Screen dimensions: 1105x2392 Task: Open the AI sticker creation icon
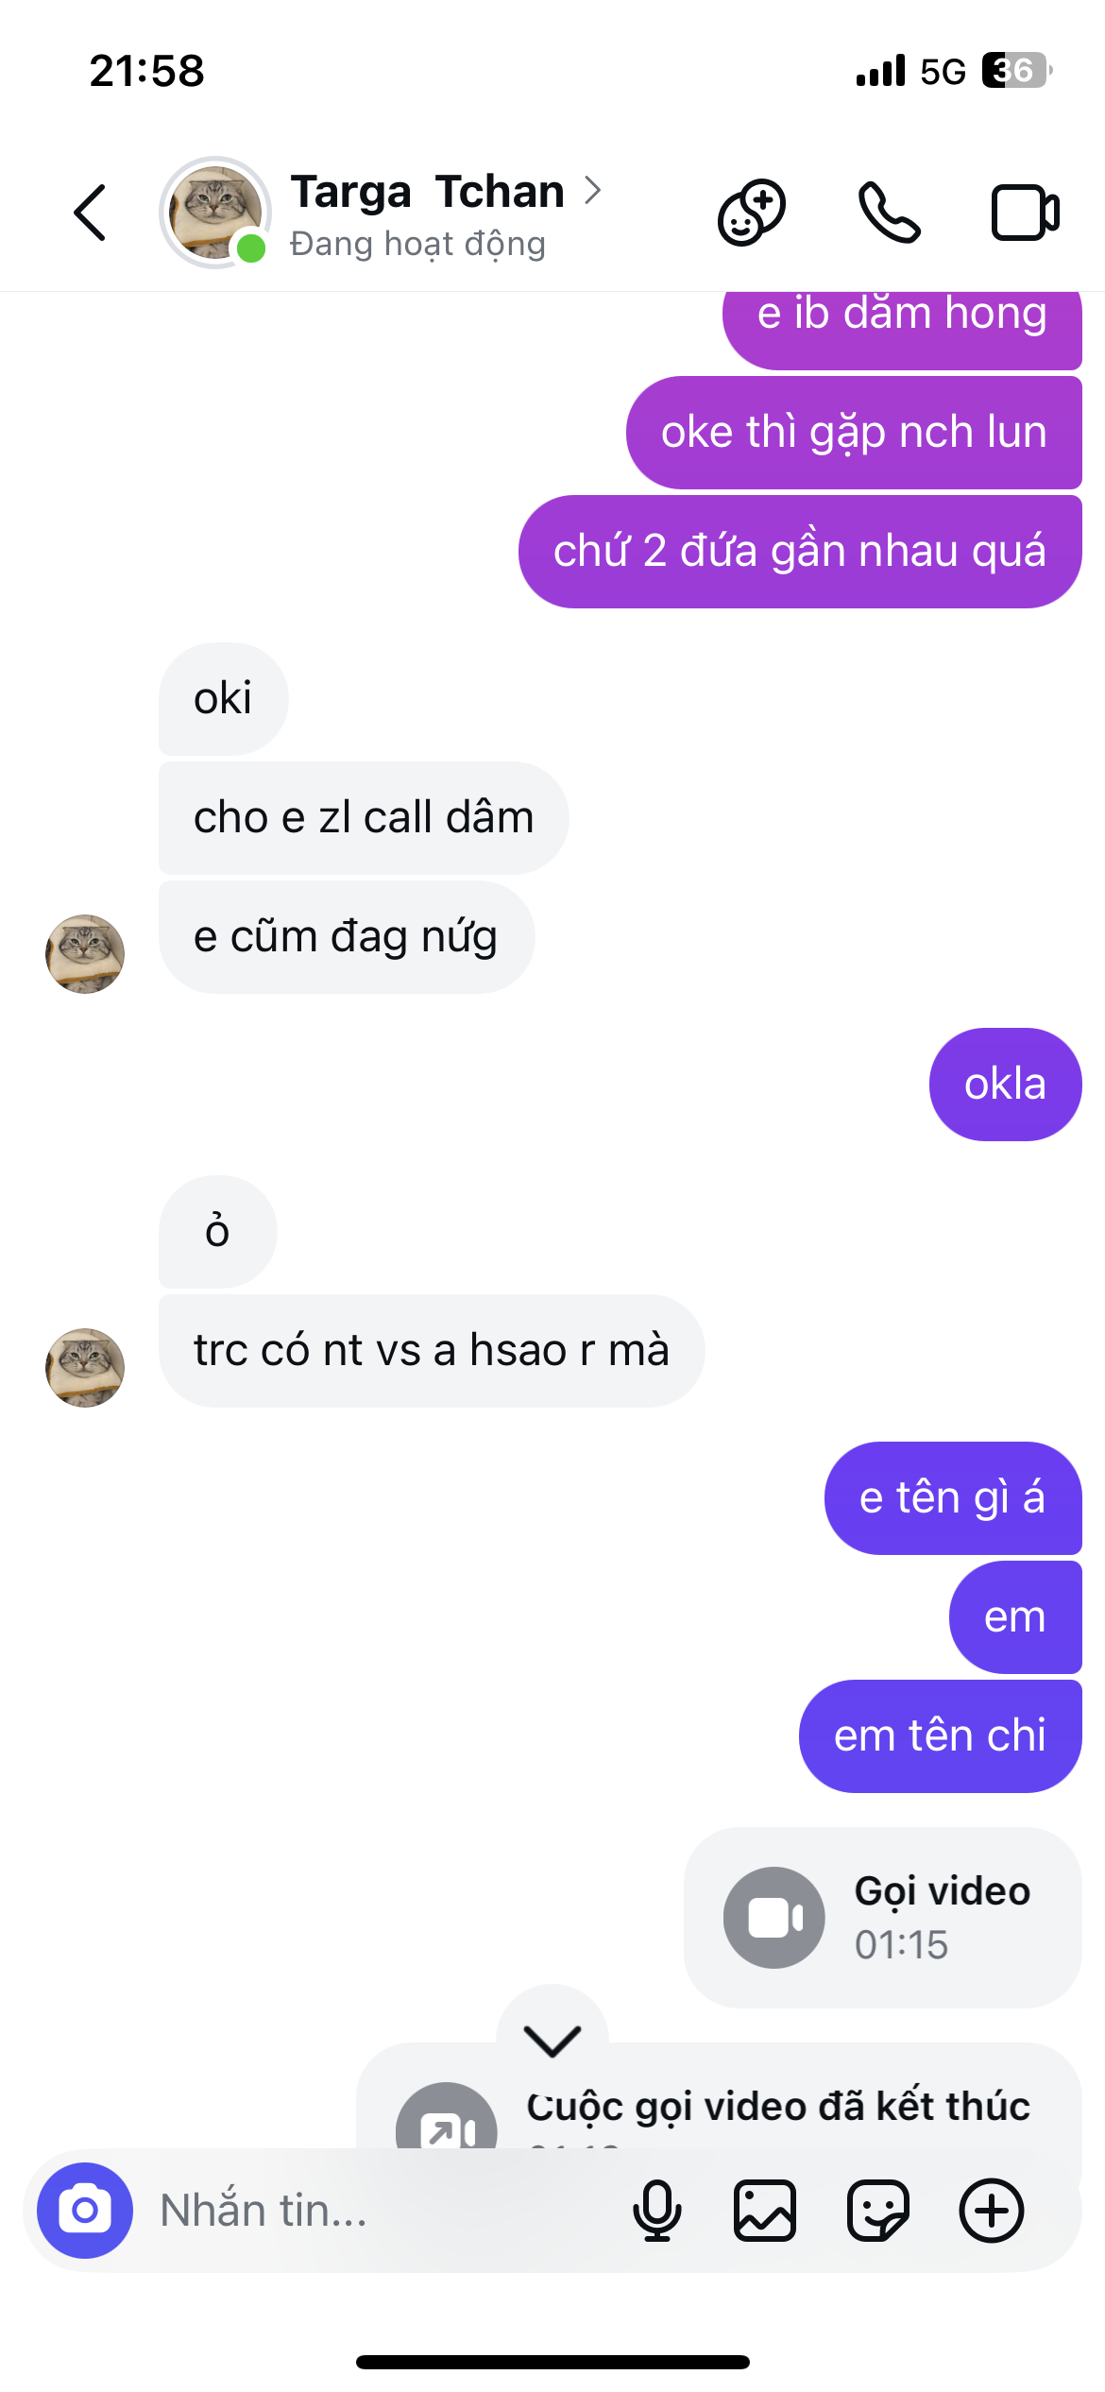(x=752, y=213)
